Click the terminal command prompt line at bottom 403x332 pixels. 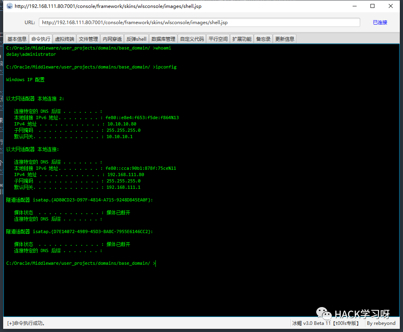[81, 263]
